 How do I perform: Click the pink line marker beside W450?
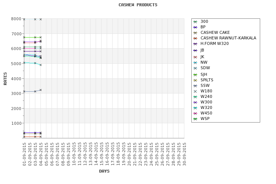tap(195, 113)
